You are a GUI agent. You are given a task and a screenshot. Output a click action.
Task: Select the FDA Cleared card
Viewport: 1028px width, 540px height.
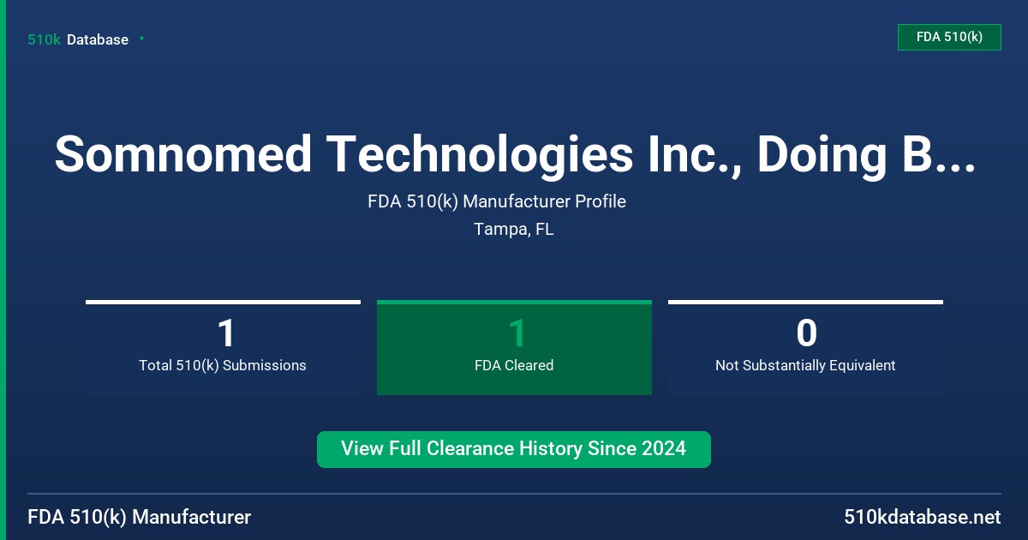514,347
